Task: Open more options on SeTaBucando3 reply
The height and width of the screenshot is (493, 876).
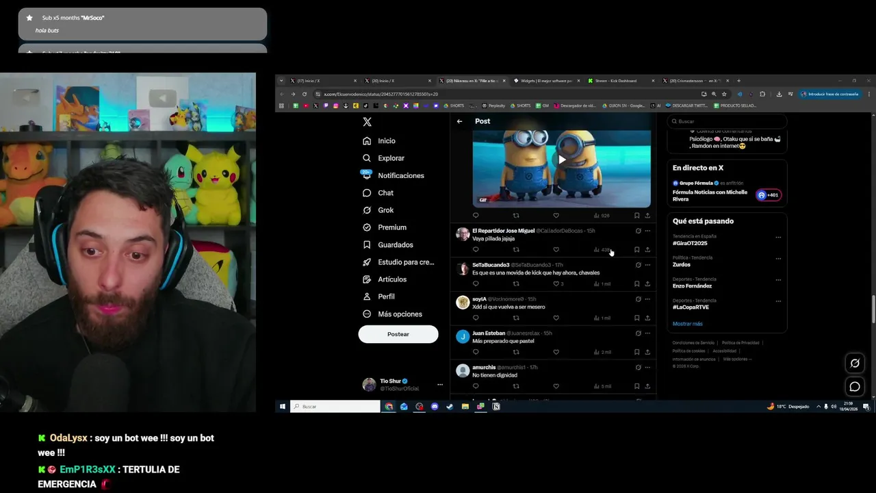Action: coord(647,265)
